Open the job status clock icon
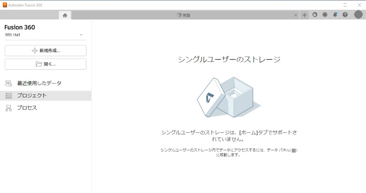 (x=325, y=15)
